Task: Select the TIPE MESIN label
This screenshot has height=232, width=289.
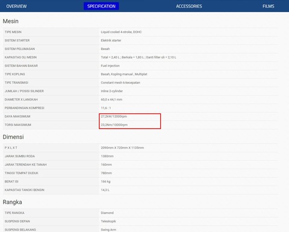Action: click(x=13, y=32)
